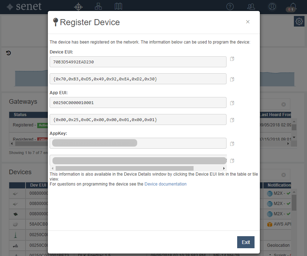Copy the AppKey hex string

pyautogui.click(x=232, y=144)
